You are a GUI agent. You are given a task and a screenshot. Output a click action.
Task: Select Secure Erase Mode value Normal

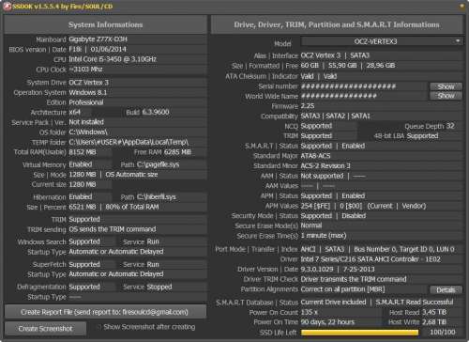tap(311, 225)
